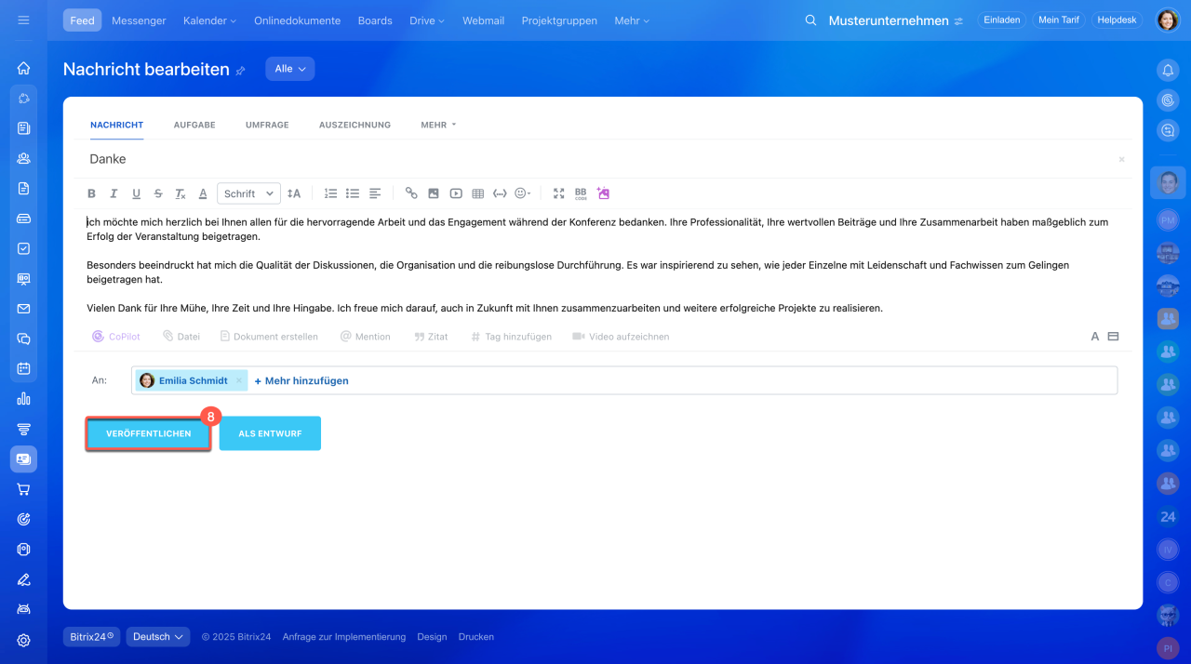Click the Einladen button

[x=1001, y=20]
